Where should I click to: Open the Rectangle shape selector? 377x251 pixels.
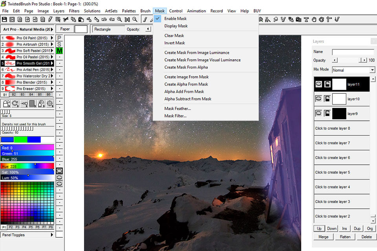click(x=108, y=29)
